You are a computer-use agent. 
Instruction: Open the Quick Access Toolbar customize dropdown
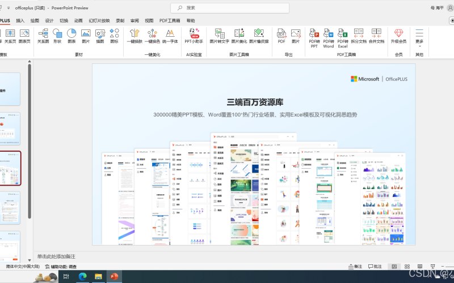[x=9, y=8]
